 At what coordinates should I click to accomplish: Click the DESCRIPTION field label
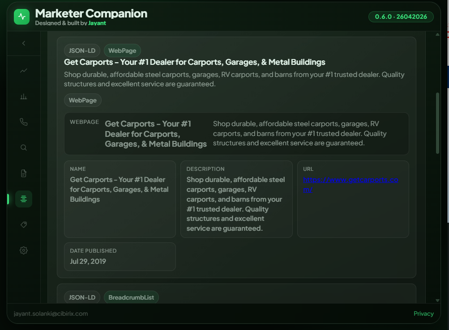pyautogui.click(x=205, y=169)
